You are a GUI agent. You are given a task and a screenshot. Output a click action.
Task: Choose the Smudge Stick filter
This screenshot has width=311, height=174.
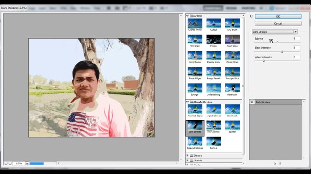coord(232,72)
